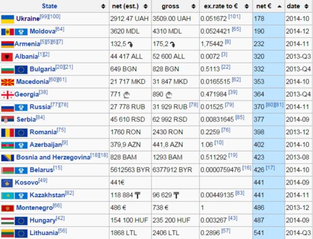Select the 2013-Q3 date for Albania
Viewport: 313px width, 239px height.
(298, 56)
